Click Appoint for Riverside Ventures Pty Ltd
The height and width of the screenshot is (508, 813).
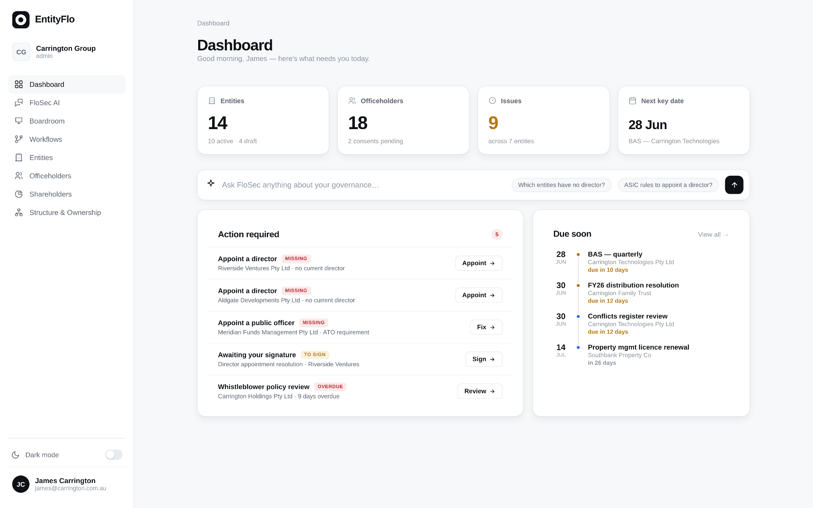click(x=479, y=263)
